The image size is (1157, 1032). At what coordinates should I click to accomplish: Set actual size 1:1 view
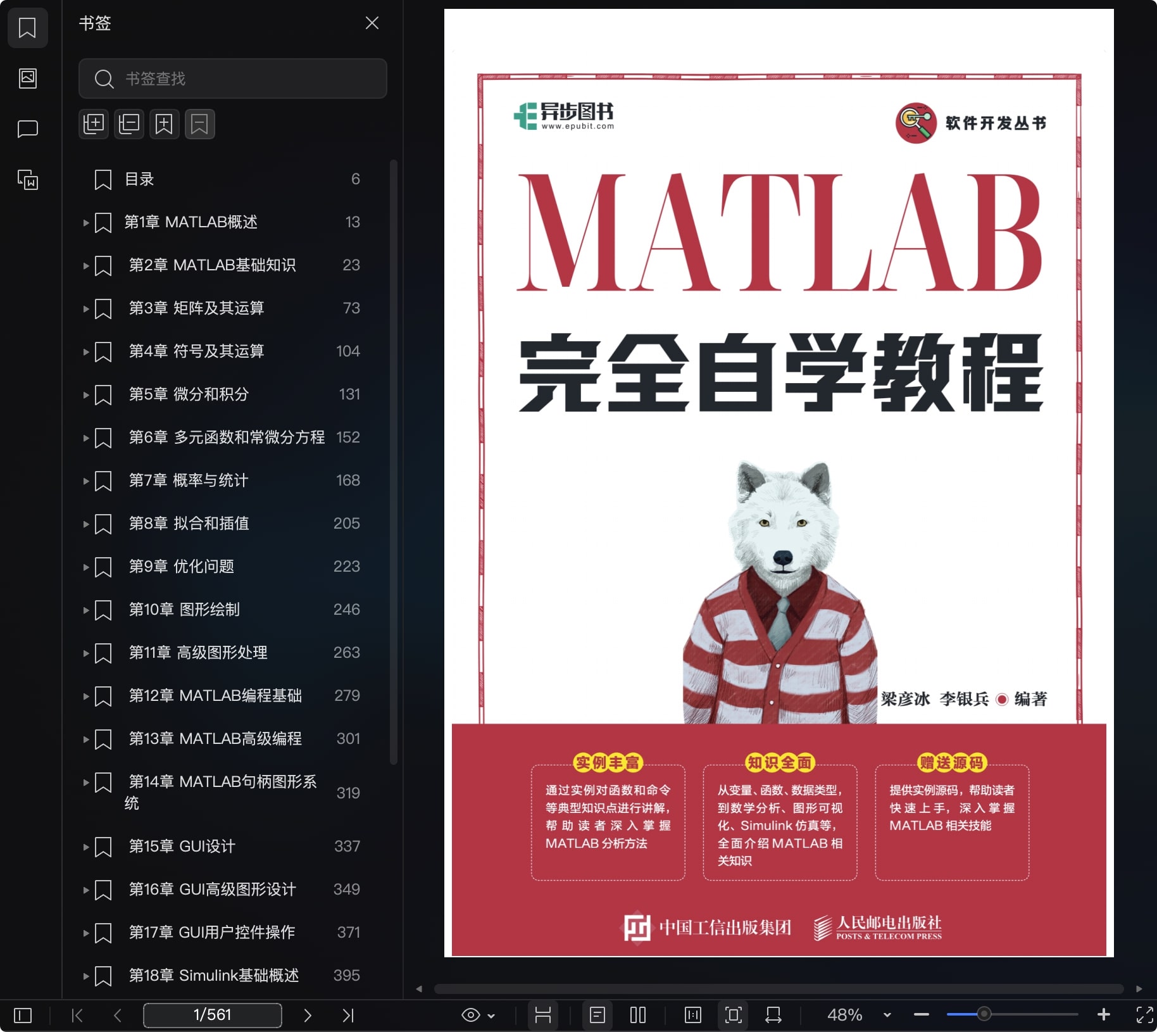(693, 1015)
